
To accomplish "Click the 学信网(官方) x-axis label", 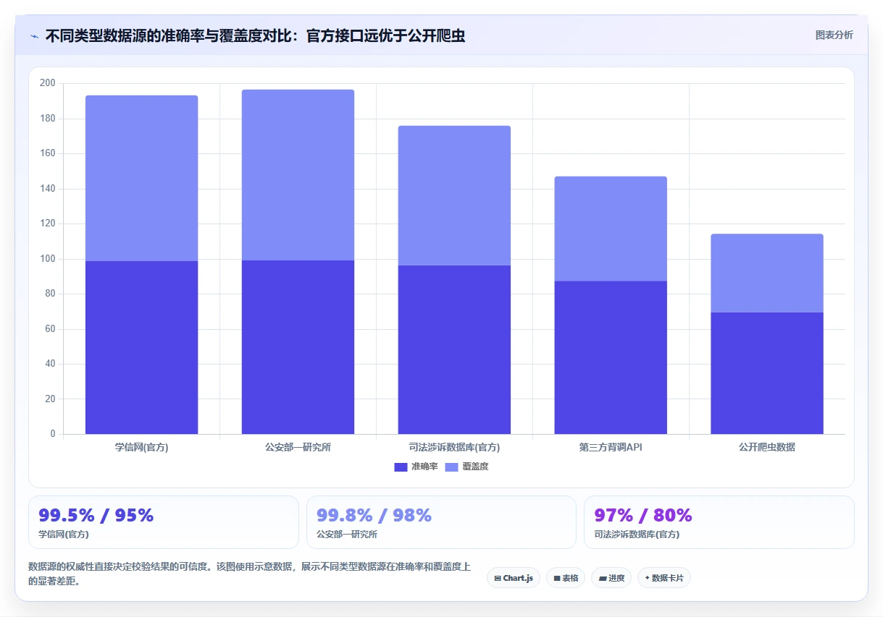I will pyautogui.click(x=141, y=447).
